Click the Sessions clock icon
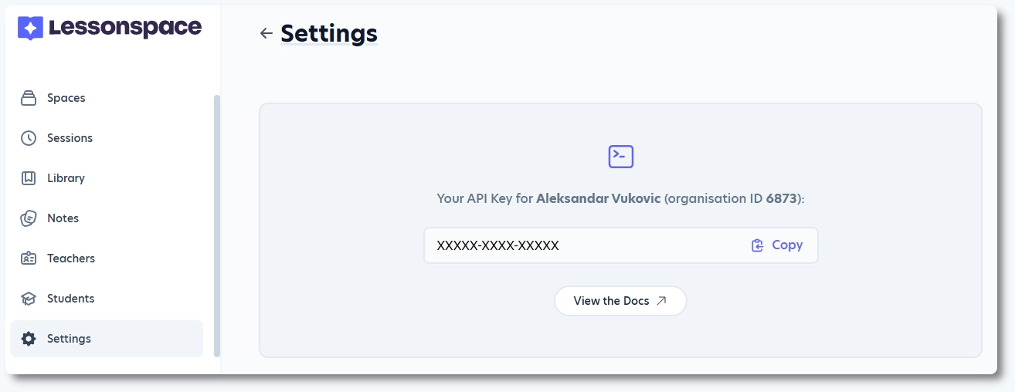Viewport: 1015px width, 392px height. (x=29, y=138)
